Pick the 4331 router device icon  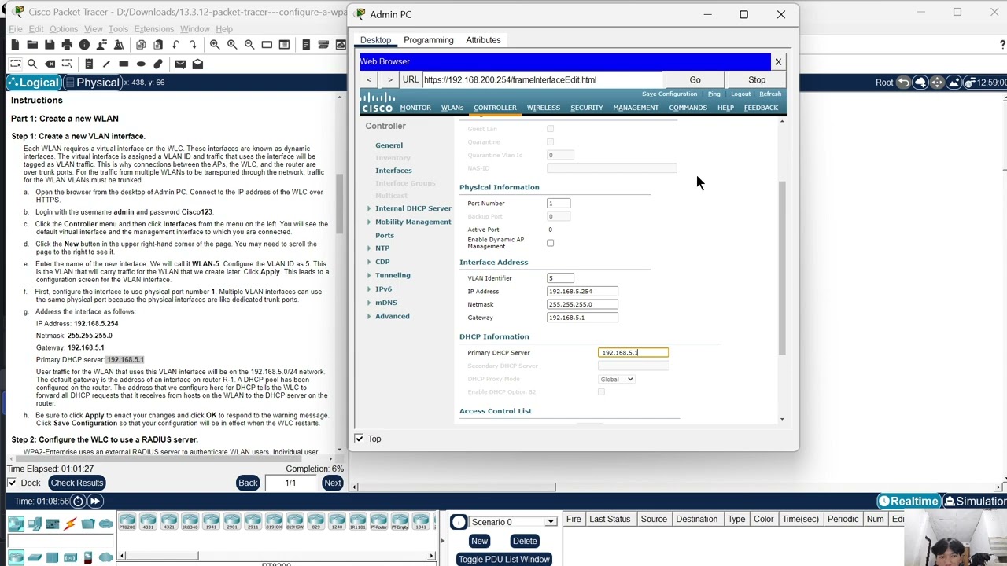(148, 521)
